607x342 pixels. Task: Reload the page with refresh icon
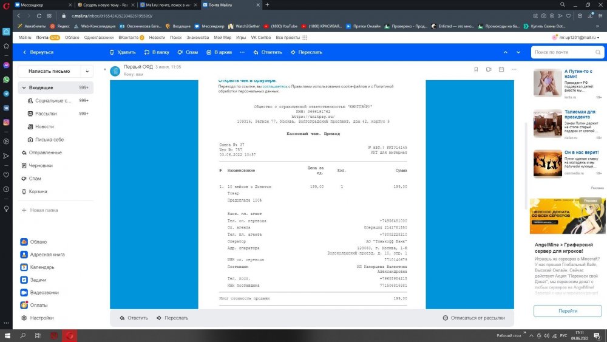pyautogui.click(x=39, y=16)
